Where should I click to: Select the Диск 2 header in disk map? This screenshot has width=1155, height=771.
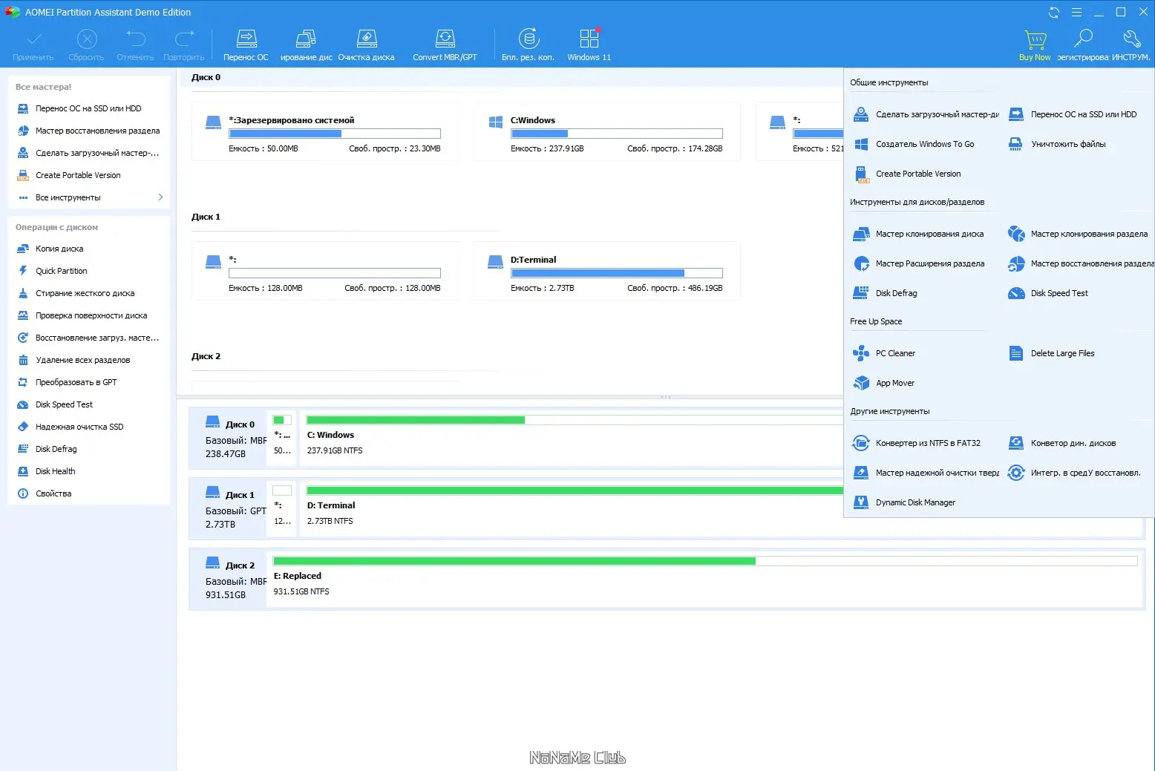click(x=227, y=580)
